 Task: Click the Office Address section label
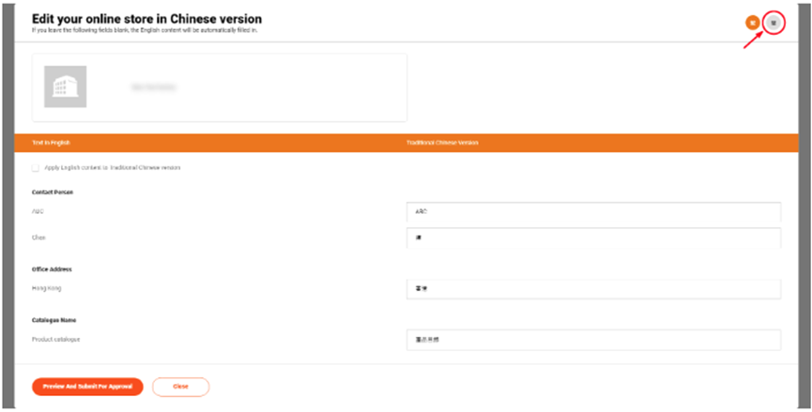(53, 269)
